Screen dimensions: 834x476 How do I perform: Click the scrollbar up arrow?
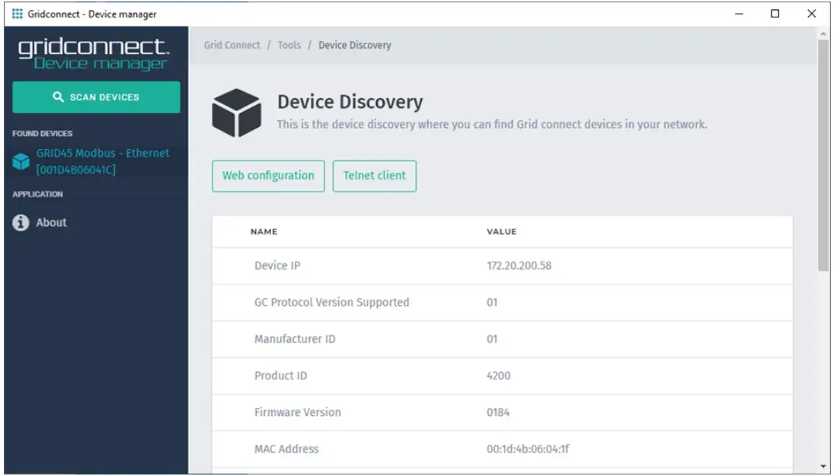coord(823,33)
